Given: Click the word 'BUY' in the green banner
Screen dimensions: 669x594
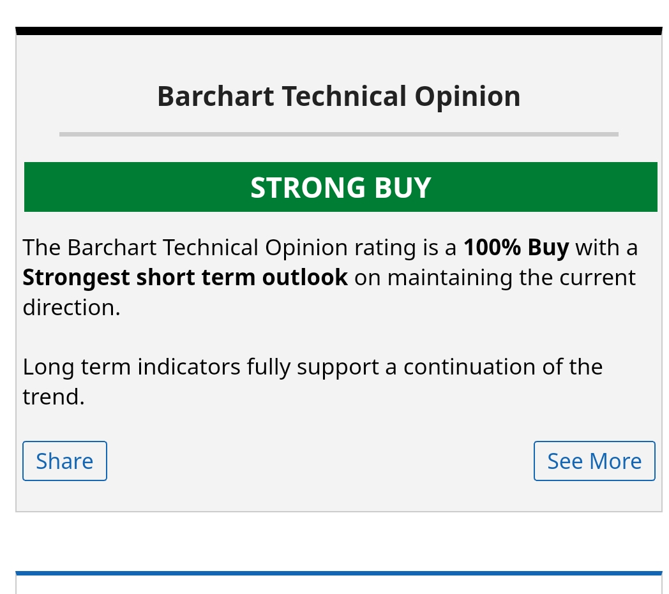Looking at the screenshot, I should (403, 187).
